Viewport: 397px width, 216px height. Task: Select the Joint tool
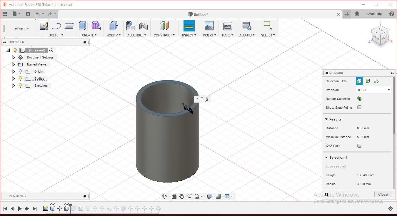[144, 26]
